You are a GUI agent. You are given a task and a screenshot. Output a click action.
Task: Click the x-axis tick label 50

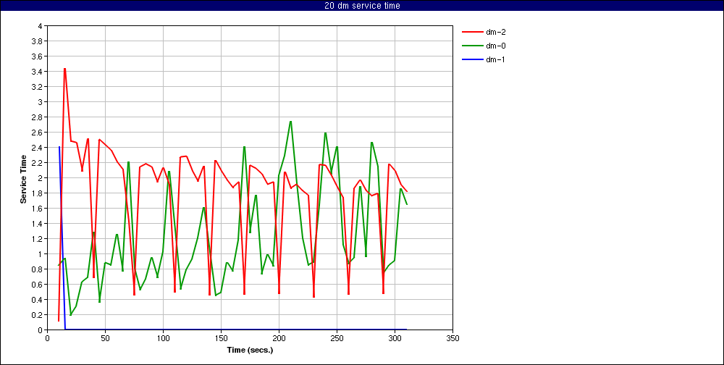point(105,337)
